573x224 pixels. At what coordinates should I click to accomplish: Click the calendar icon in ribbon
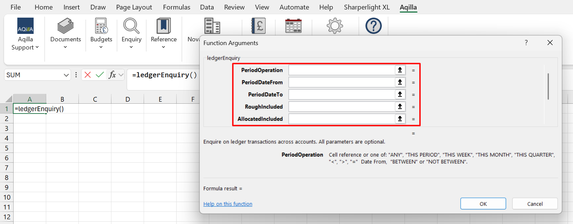pos(293,26)
